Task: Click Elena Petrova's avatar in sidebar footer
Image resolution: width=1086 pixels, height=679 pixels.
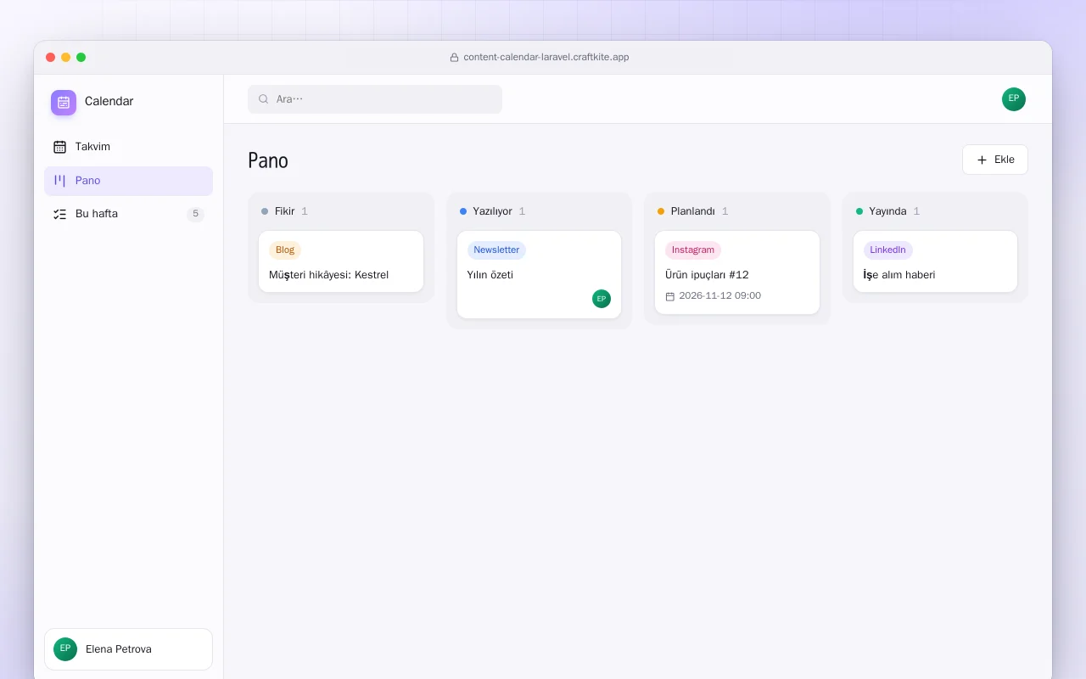Action: tap(65, 649)
